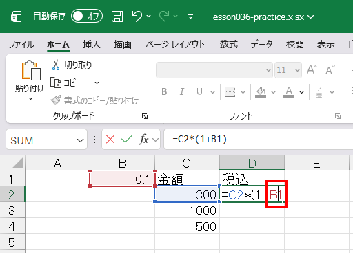This screenshot has width=353, height=253.
Task: Click the 切り取り scissors button
Action: pos(72,65)
